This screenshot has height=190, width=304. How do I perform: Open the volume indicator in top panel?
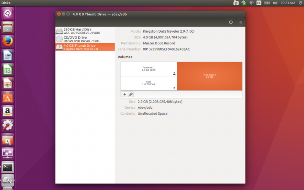coord(275,3)
